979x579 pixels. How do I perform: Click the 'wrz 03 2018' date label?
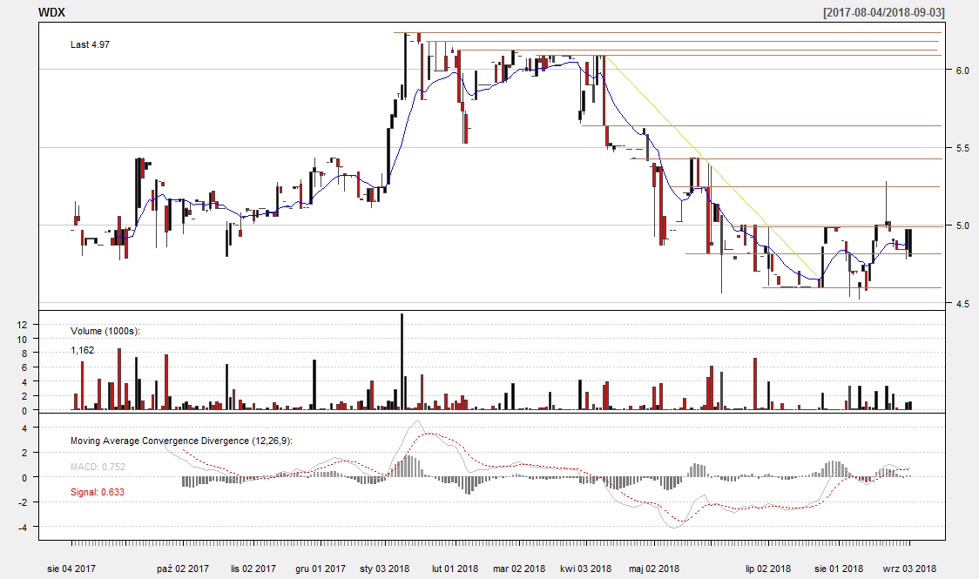[909, 569]
